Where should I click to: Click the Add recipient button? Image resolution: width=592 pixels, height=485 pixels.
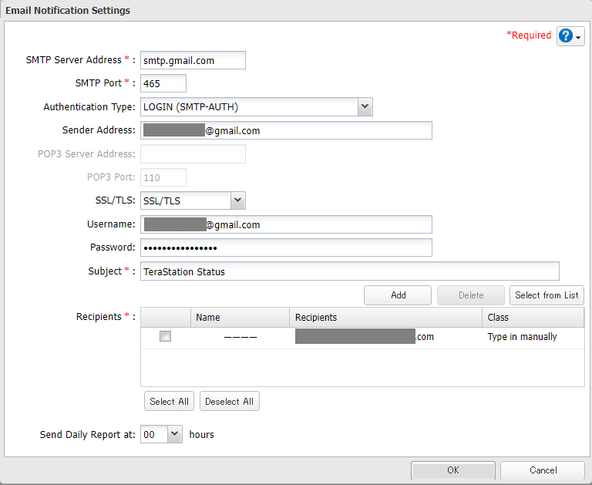pos(398,295)
